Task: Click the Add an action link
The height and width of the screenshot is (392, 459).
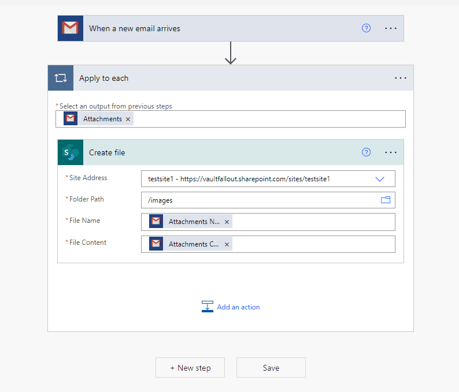Action: pos(238,307)
